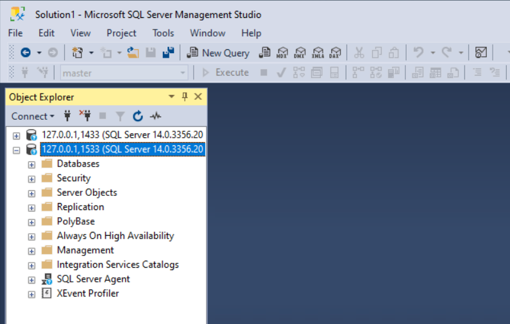Click the Execute query button
Image resolution: width=510 pixels, height=324 pixels.
click(x=225, y=72)
